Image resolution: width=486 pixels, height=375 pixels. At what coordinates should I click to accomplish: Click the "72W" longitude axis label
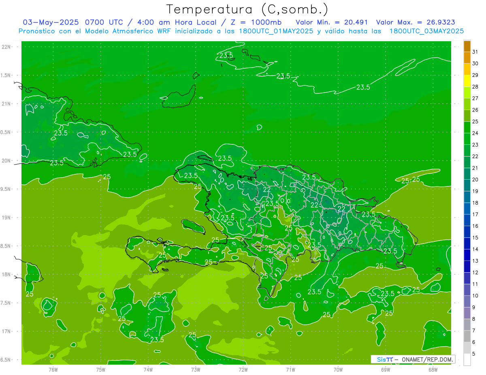coord(243,369)
